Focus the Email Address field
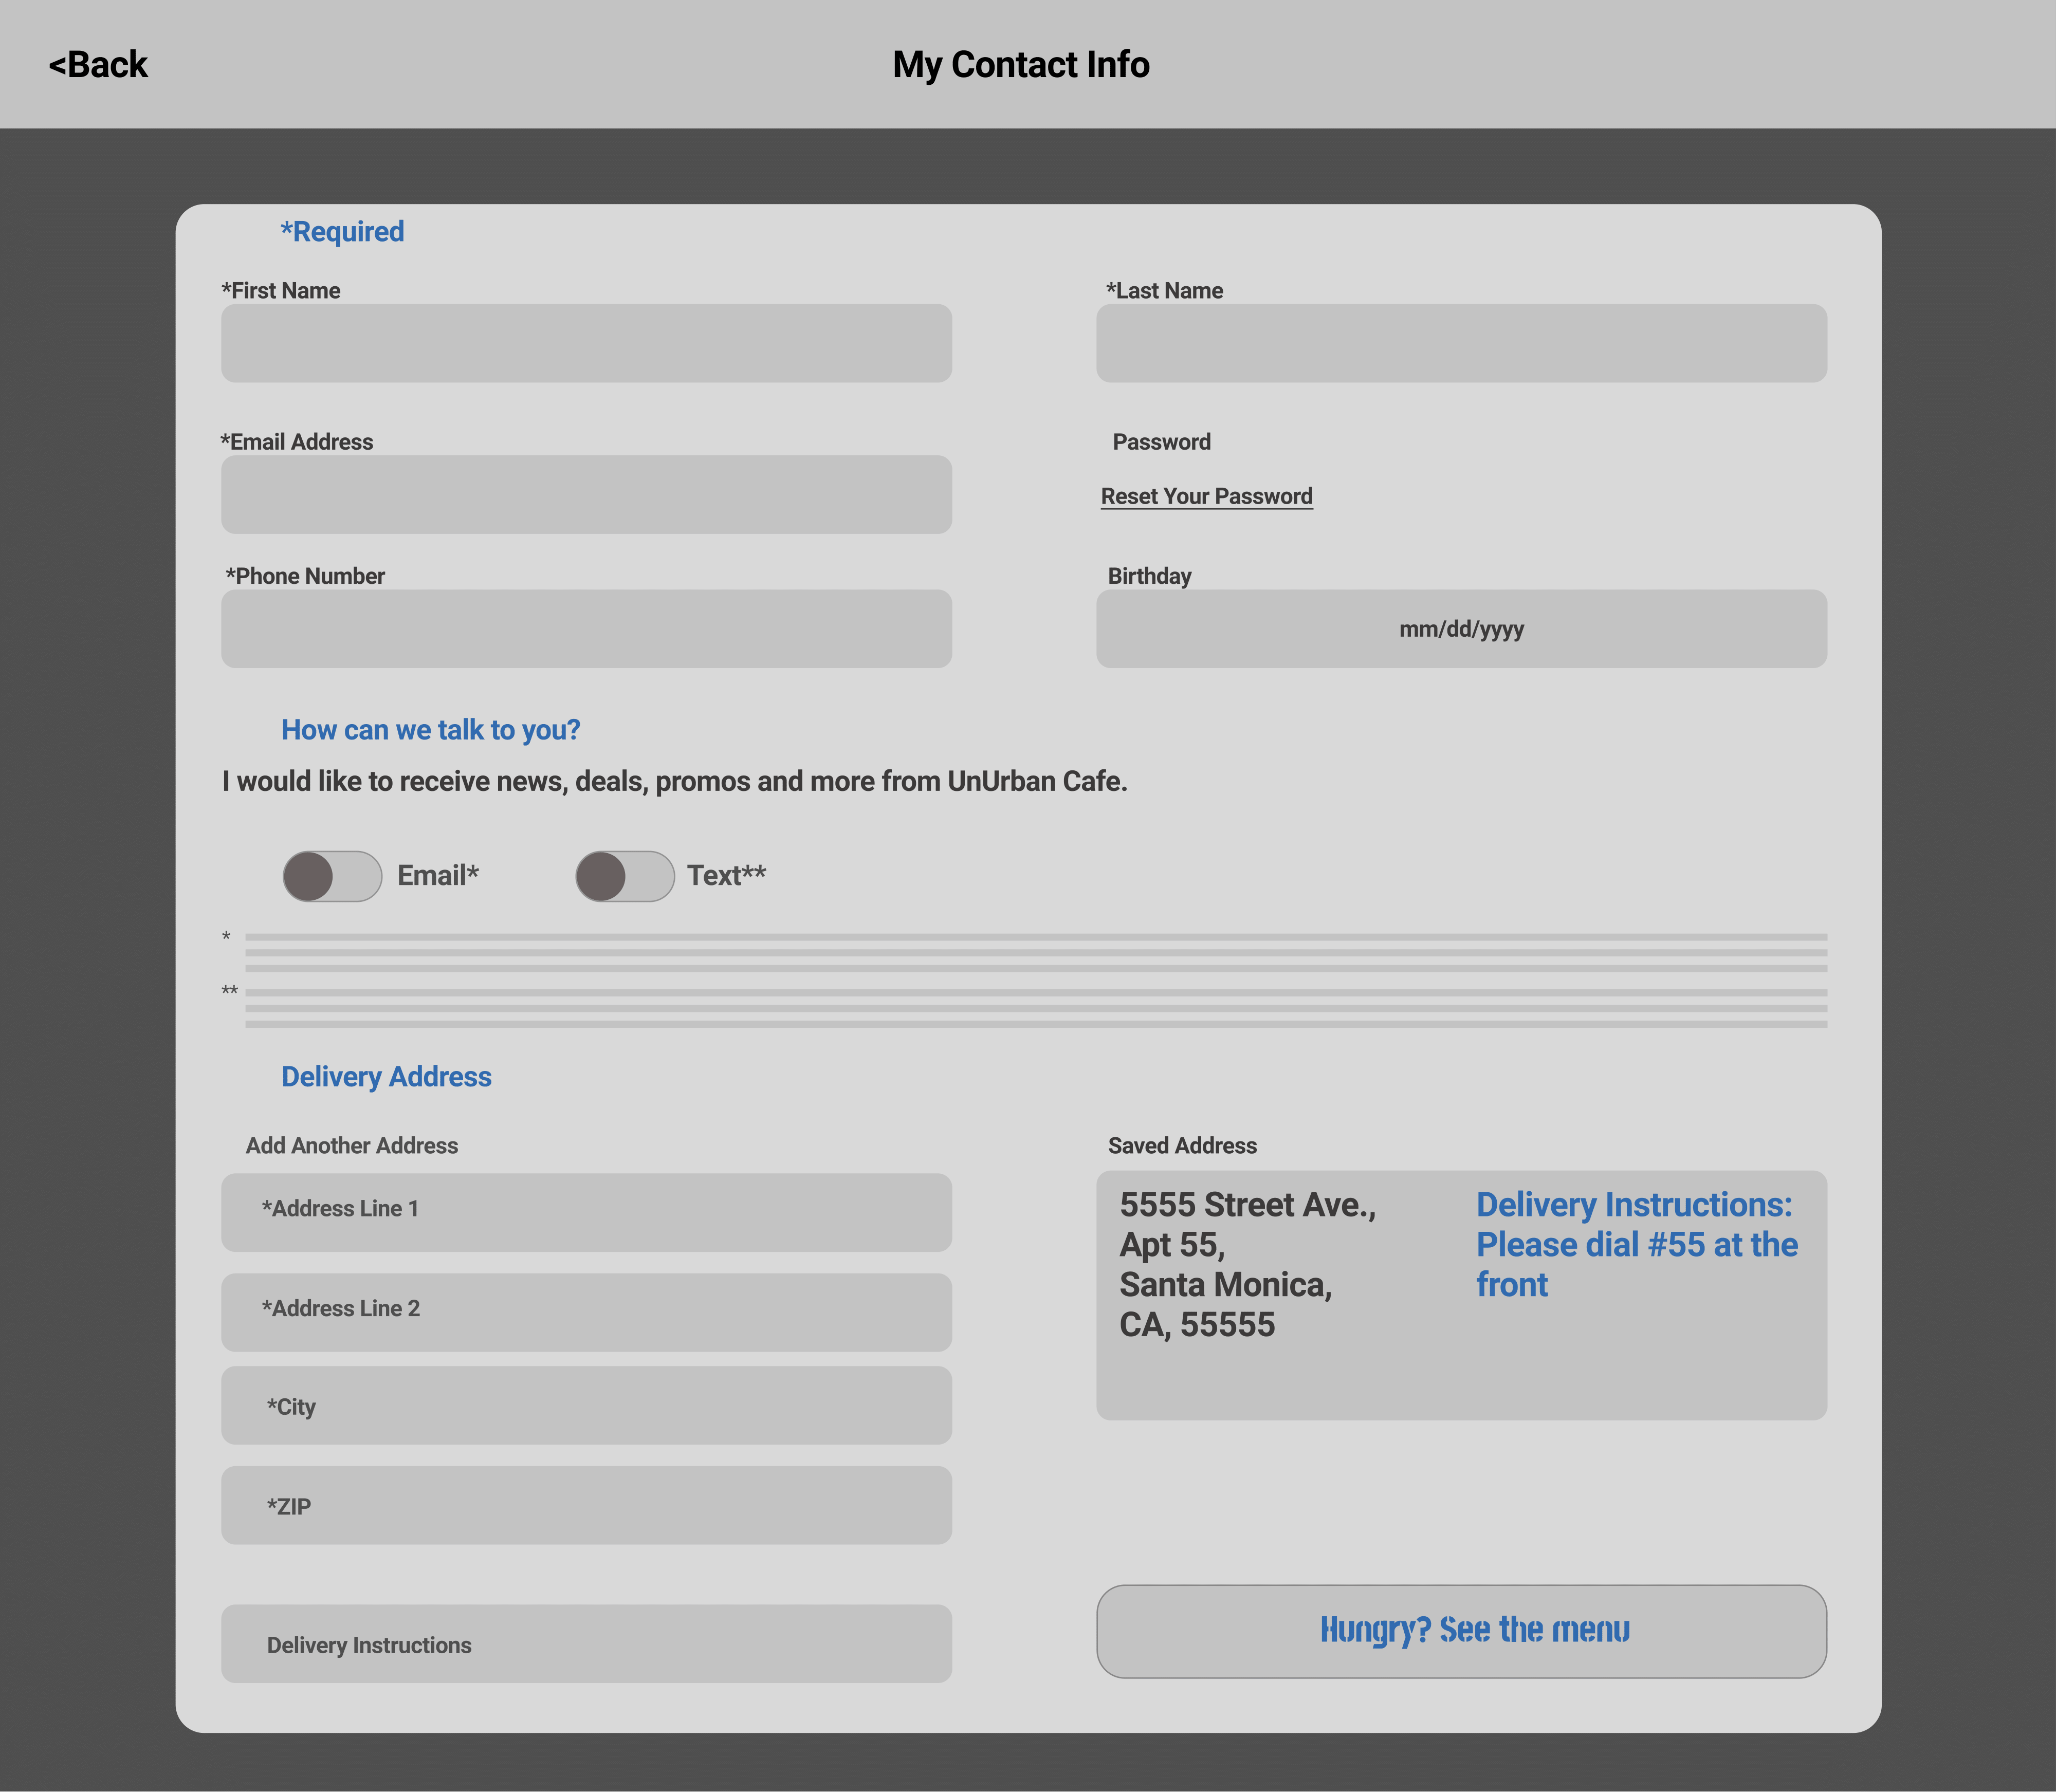The image size is (2056, 1792). click(586, 494)
